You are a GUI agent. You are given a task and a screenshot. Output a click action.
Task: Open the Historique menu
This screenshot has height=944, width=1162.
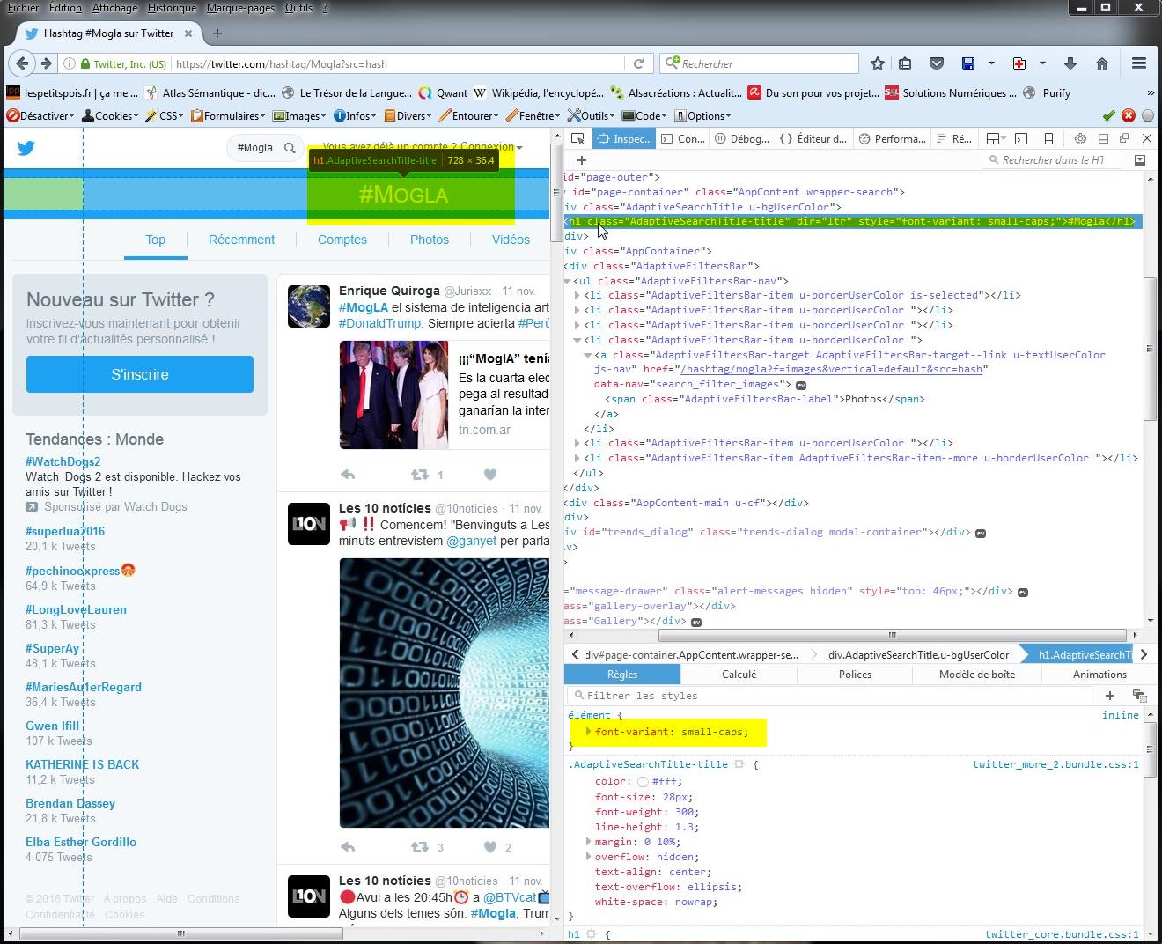(x=172, y=8)
